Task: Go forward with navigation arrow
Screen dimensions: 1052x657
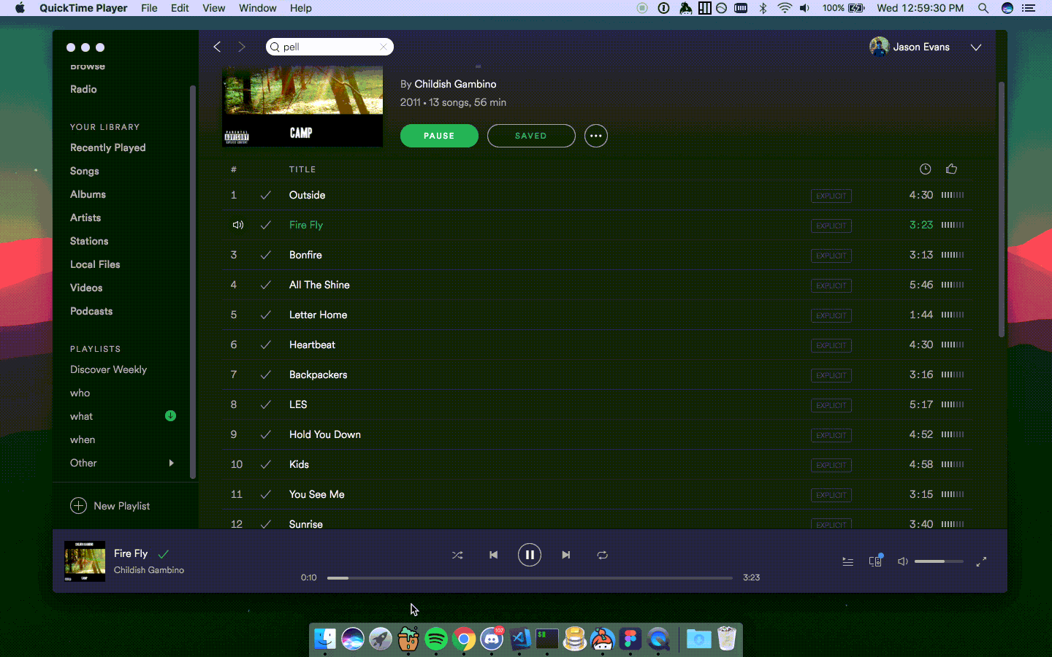Action: pos(241,47)
